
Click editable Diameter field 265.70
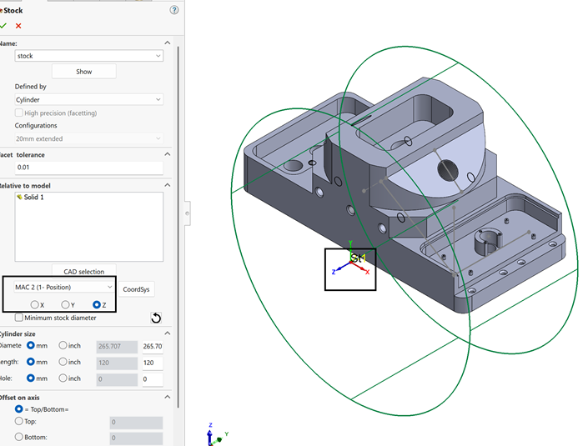coord(153,346)
